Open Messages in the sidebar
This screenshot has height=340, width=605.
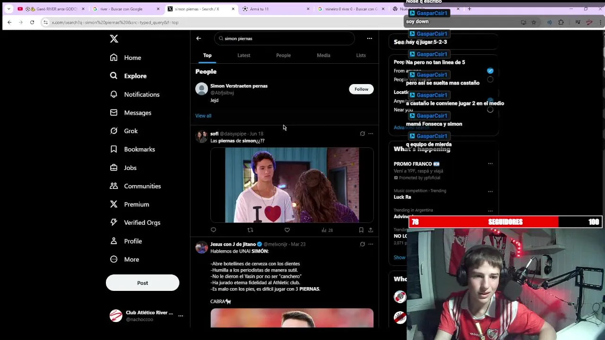pyautogui.click(x=130, y=113)
